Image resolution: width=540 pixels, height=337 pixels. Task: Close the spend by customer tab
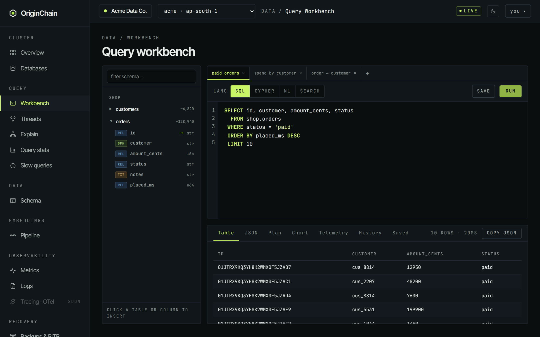coord(301,73)
